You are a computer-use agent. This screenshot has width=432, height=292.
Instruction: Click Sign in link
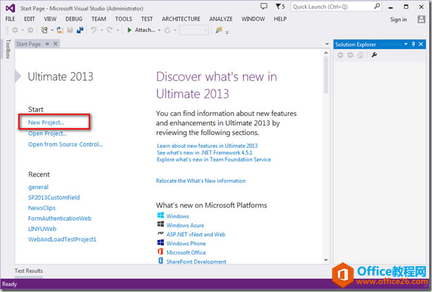point(398,20)
